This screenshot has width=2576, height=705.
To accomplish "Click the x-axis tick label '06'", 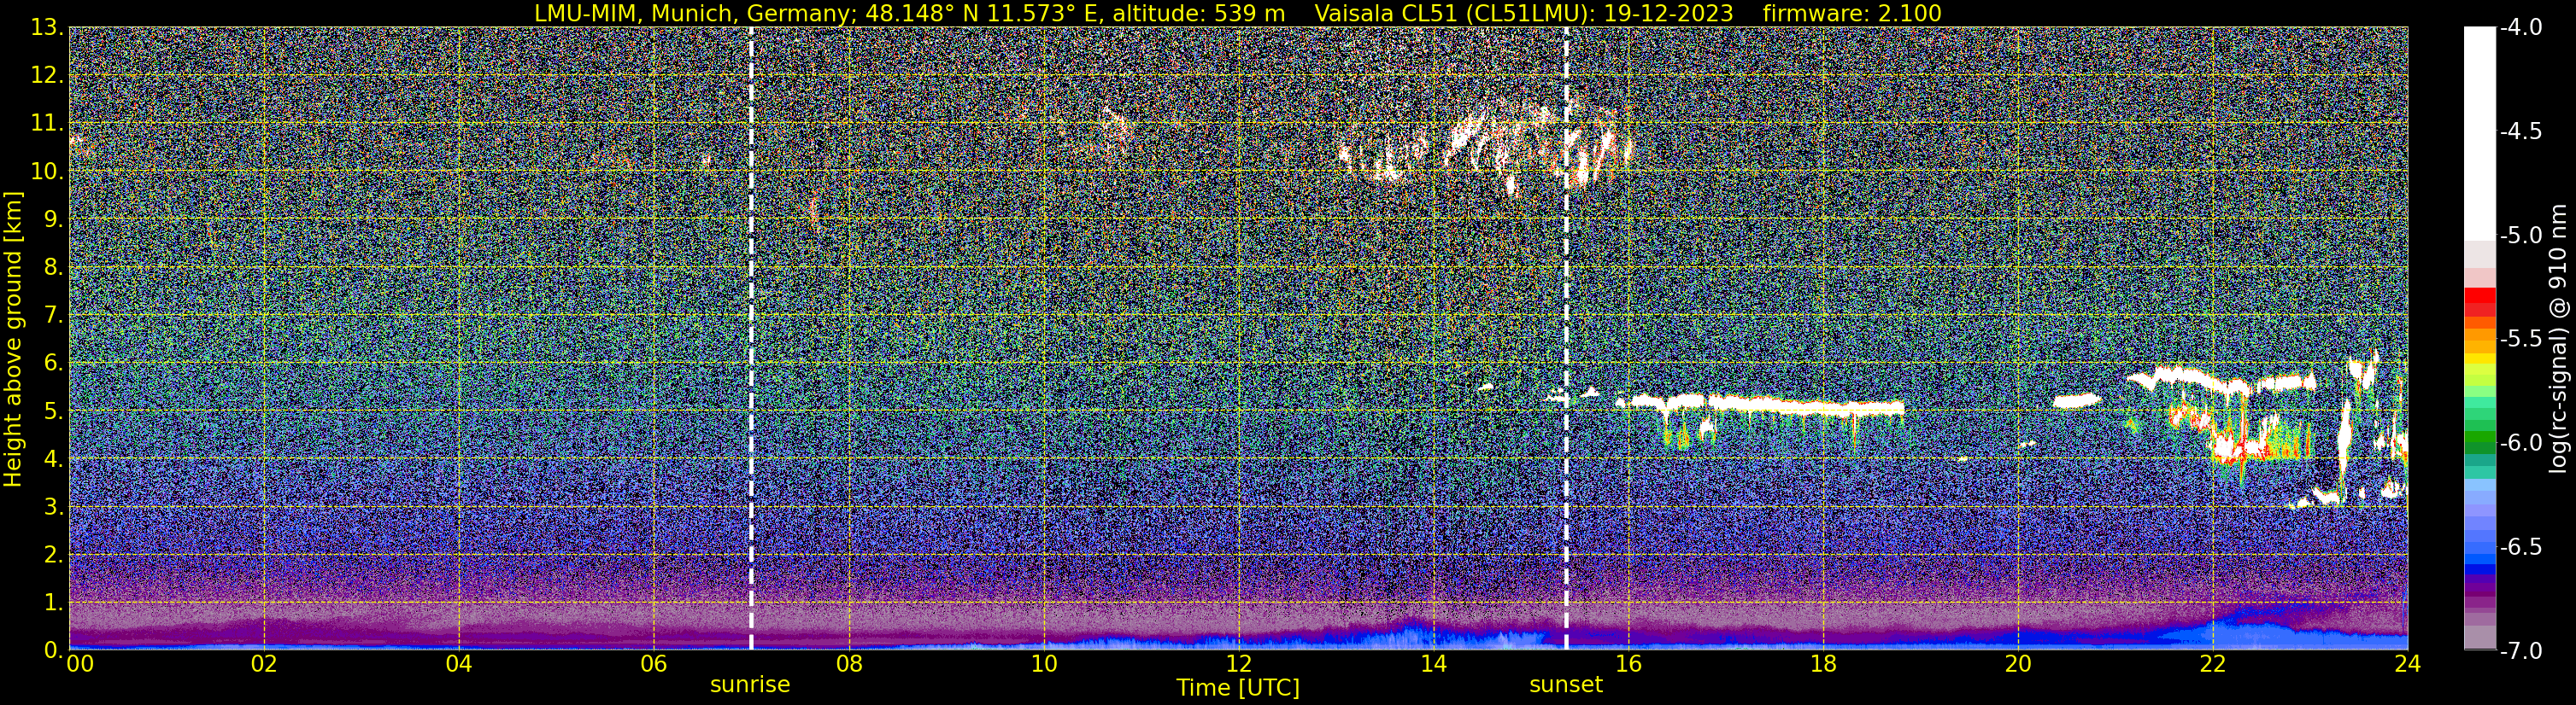I will pyautogui.click(x=654, y=663).
